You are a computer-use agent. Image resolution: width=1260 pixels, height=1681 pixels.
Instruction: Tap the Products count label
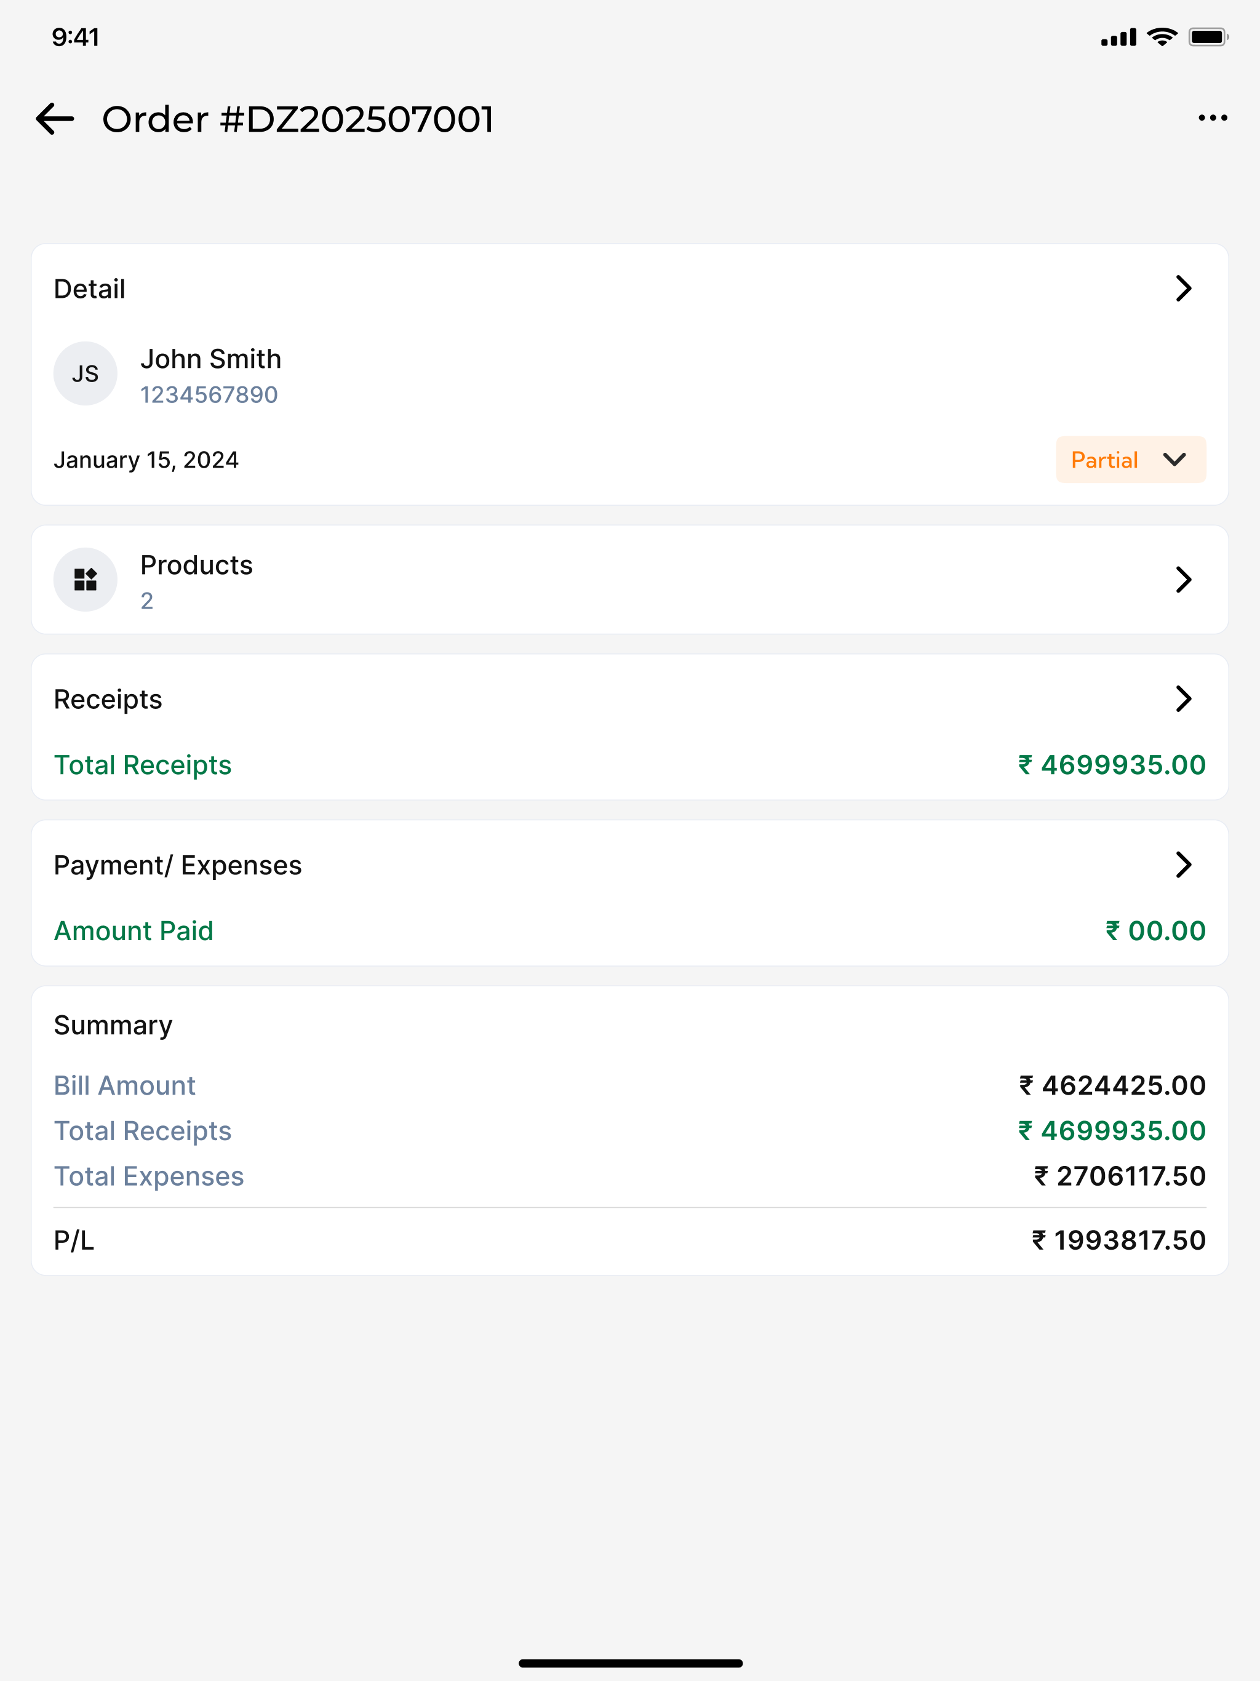pos(146,601)
